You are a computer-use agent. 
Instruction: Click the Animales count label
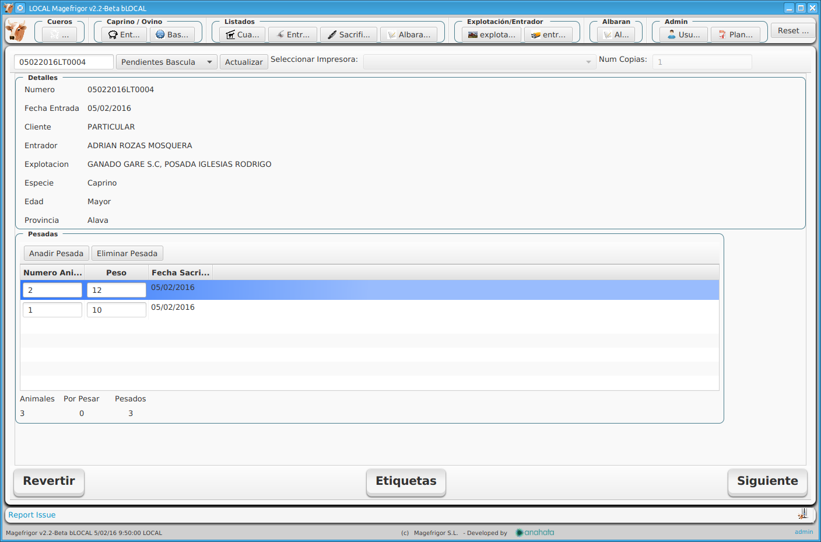click(x=37, y=398)
